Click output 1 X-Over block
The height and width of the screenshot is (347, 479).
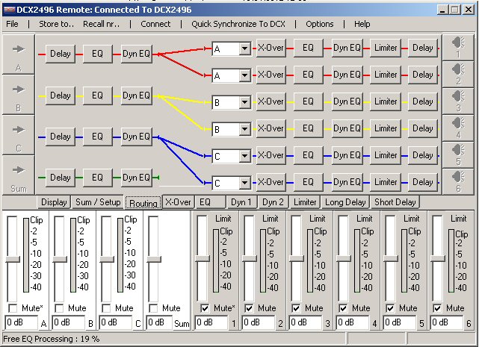271,48
